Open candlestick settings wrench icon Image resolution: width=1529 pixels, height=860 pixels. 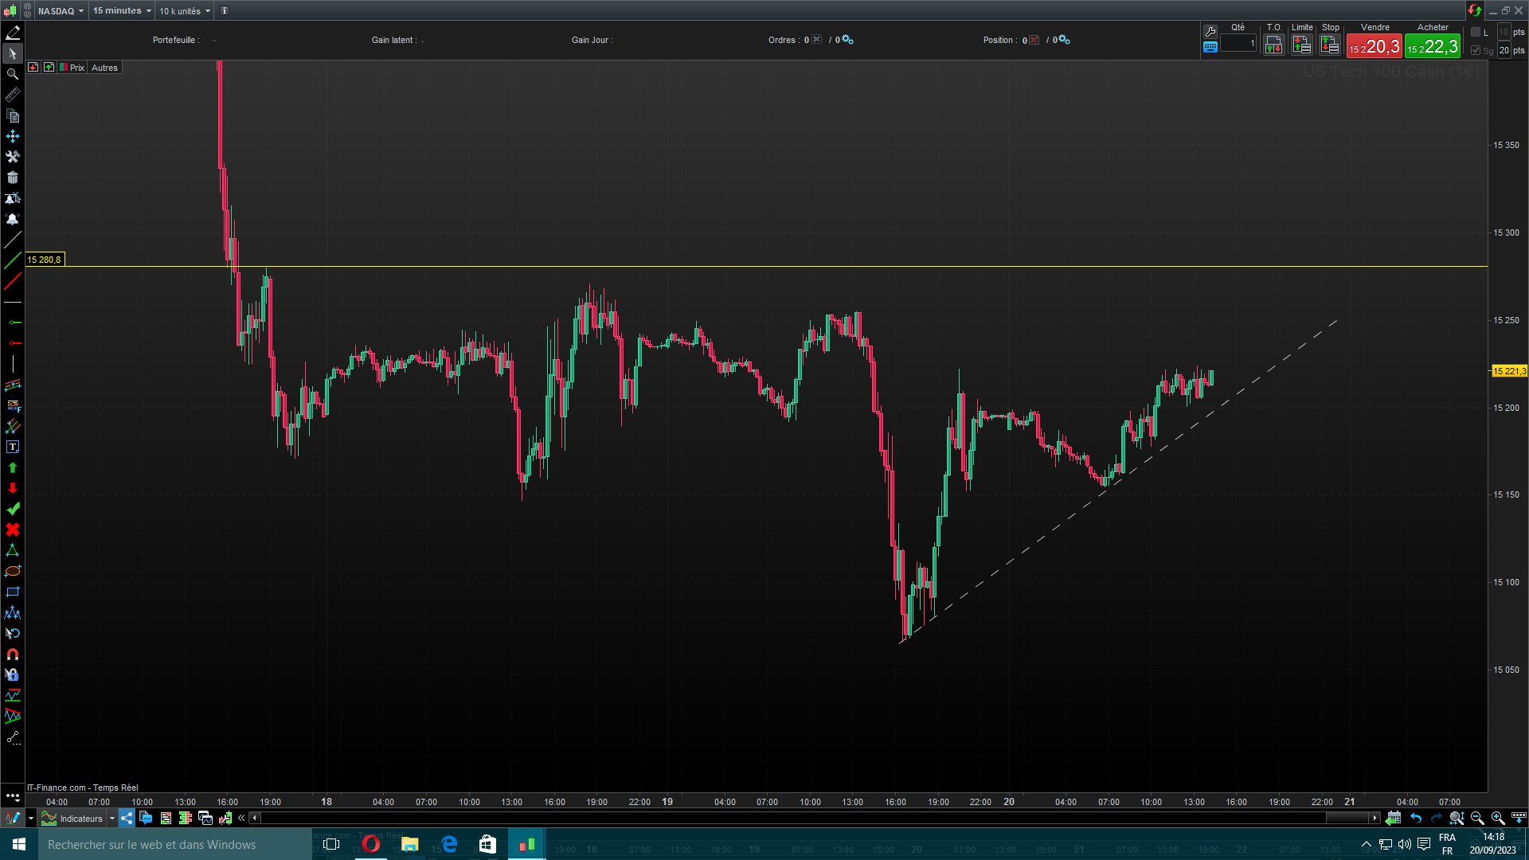coord(225,818)
